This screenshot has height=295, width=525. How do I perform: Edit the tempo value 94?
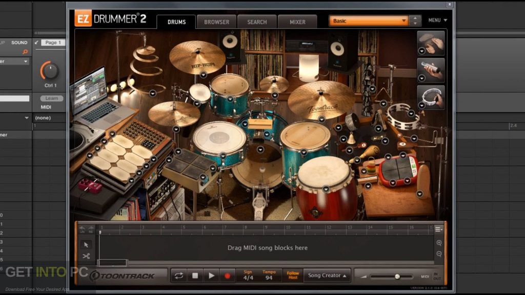coord(269,278)
